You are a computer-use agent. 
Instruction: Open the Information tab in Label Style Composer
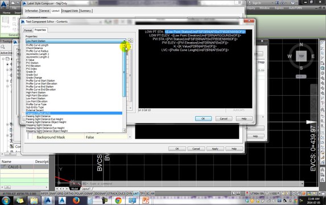click(x=32, y=11)
